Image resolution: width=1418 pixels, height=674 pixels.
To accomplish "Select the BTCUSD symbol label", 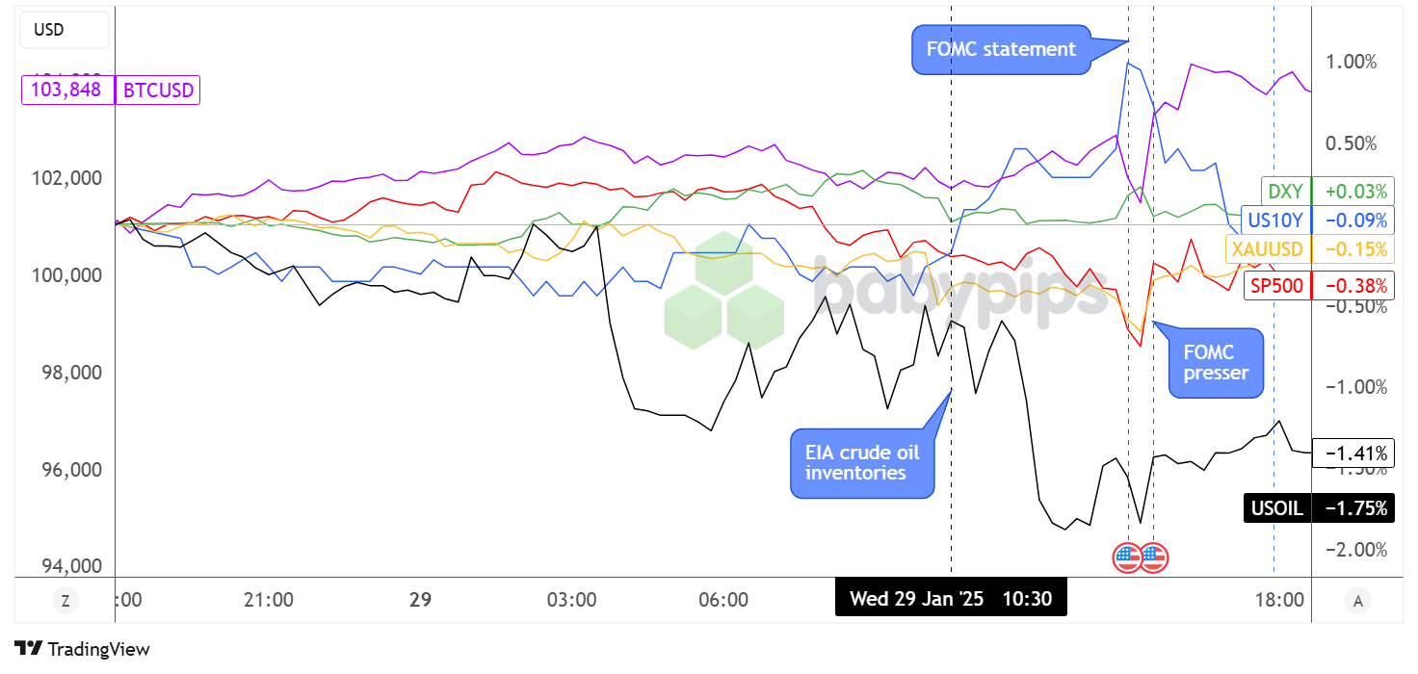I will pyautogui.click(x=157, y=91).
